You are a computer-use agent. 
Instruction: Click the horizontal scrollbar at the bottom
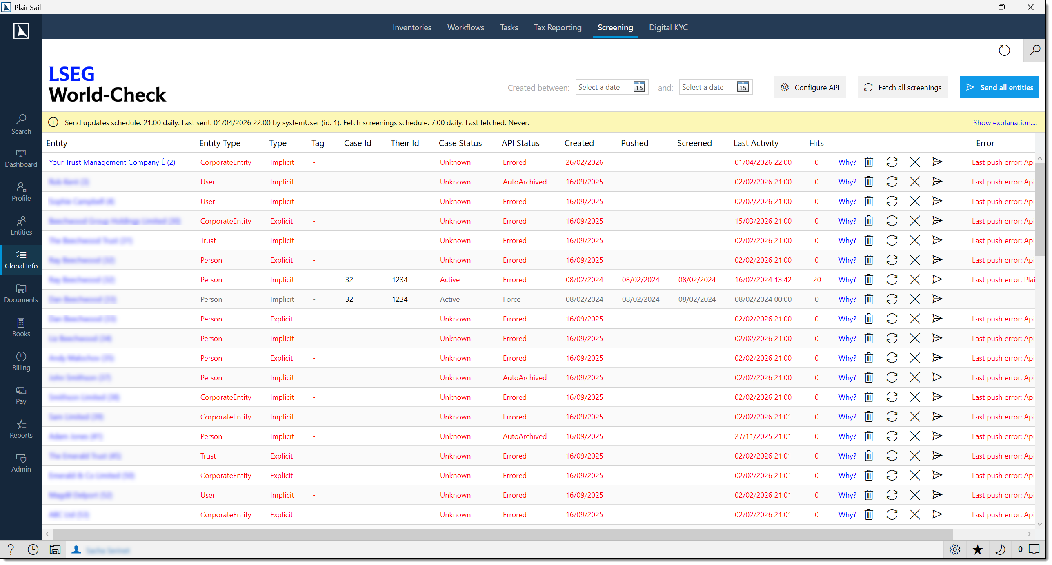[x=502, y=534]
